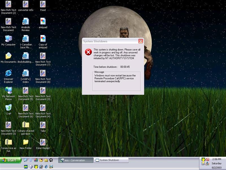Click the Message group box label

[x=99, y=72]
